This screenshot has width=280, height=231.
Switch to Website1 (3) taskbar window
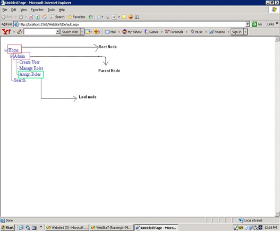67,228
